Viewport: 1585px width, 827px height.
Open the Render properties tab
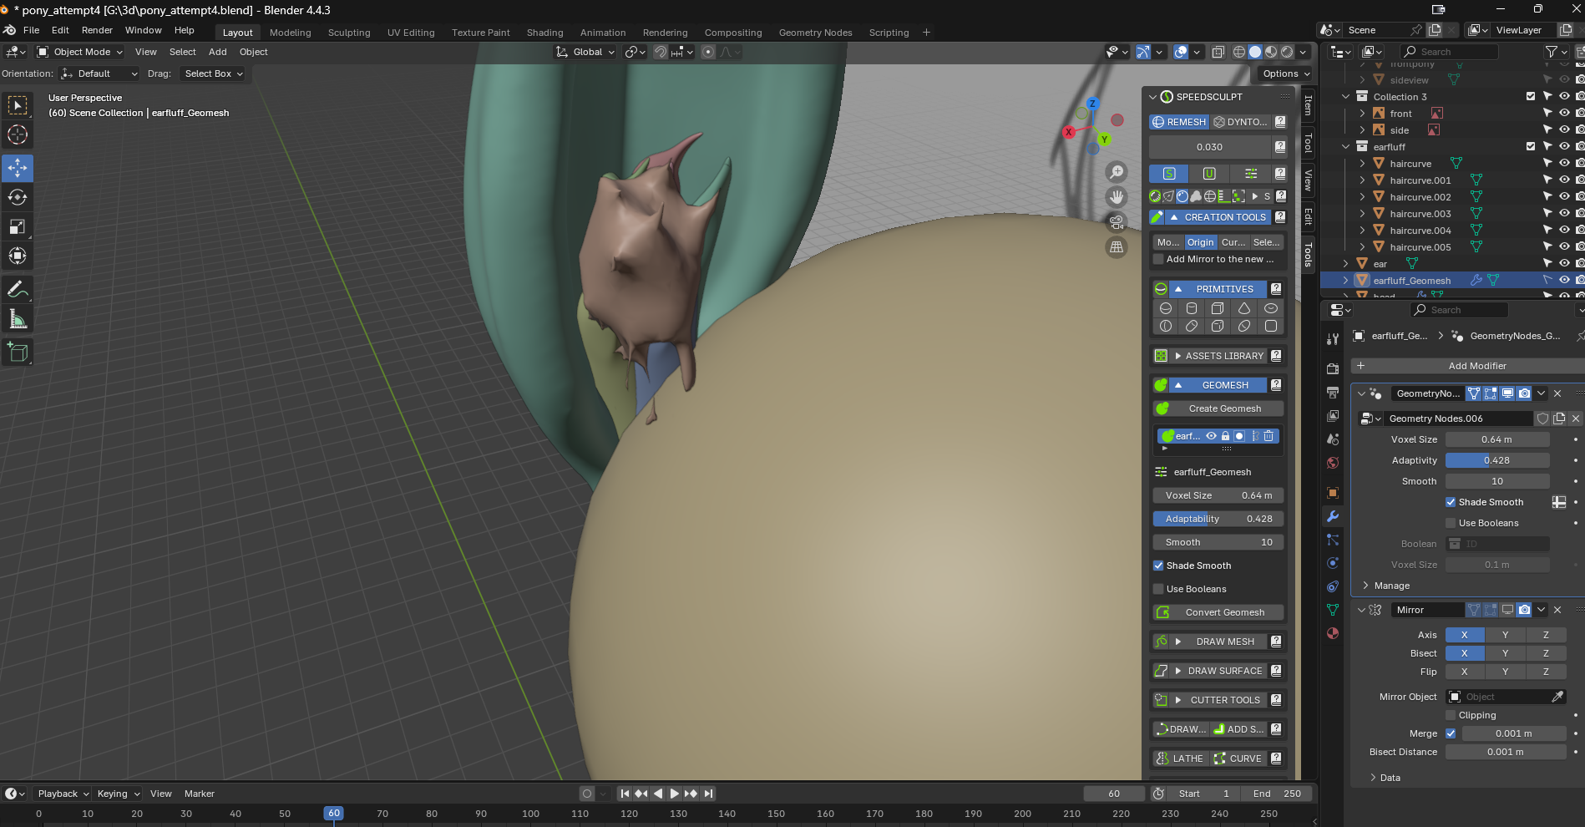tap(1333, 368)
